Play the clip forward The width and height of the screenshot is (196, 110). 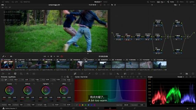tap(55, 56)
